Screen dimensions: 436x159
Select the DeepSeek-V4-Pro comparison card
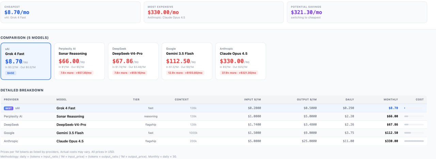[133, 61]
